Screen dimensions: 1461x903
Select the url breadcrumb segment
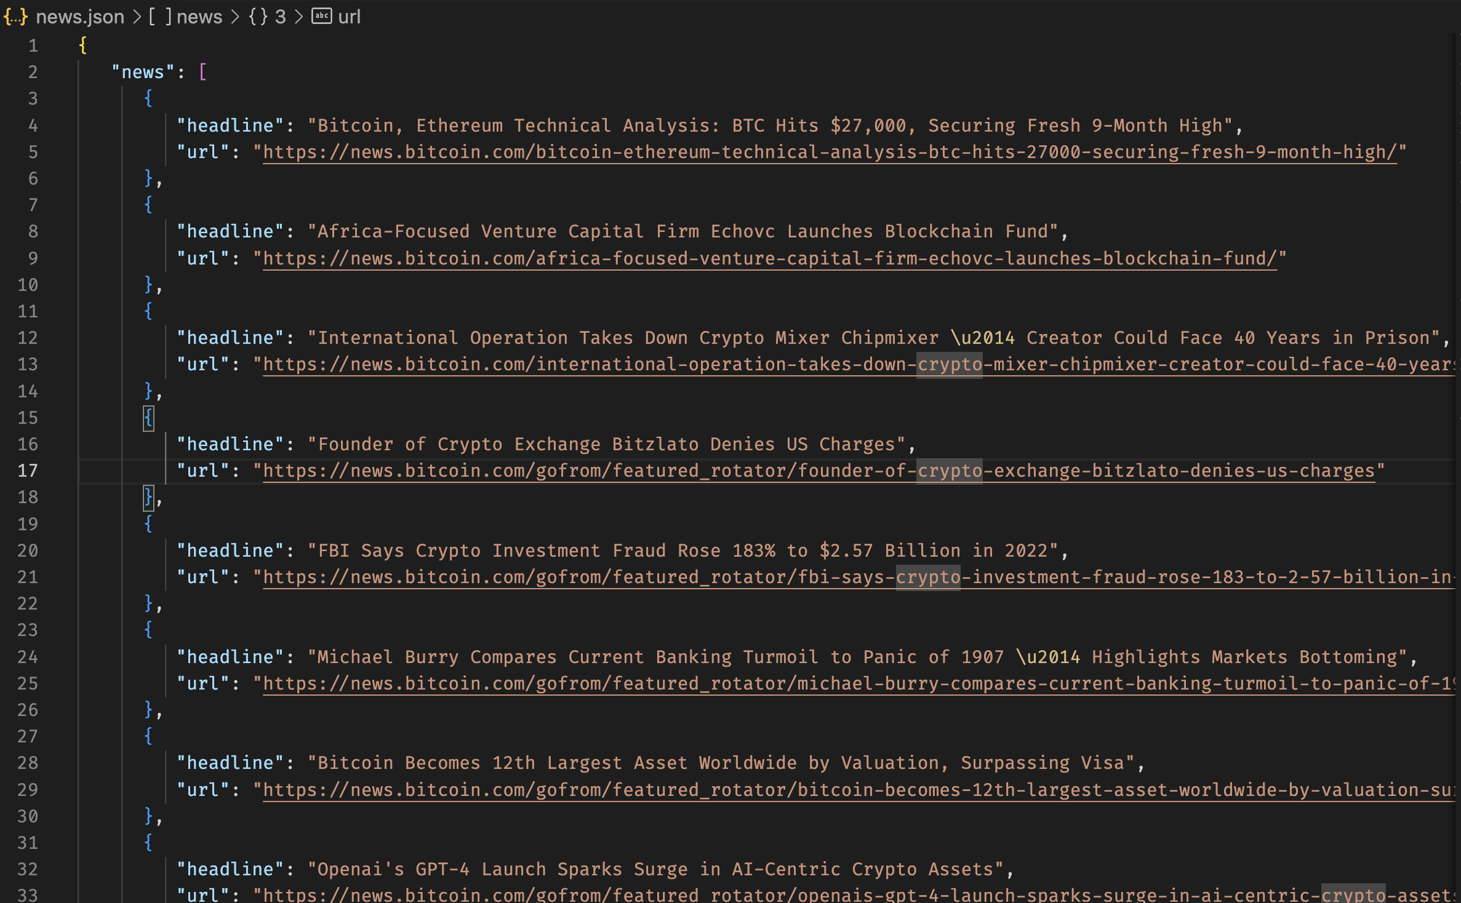tap(349, 17)
